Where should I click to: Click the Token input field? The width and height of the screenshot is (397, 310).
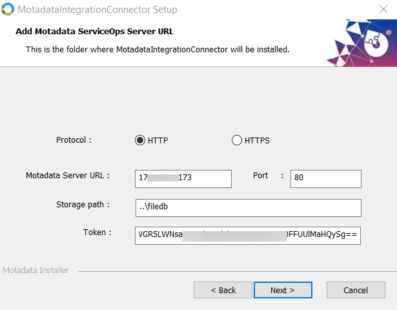pos(248,236)
